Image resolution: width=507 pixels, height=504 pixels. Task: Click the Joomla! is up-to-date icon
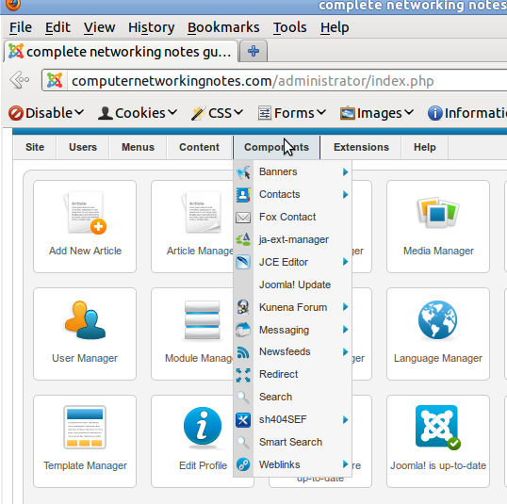point(438,427)
